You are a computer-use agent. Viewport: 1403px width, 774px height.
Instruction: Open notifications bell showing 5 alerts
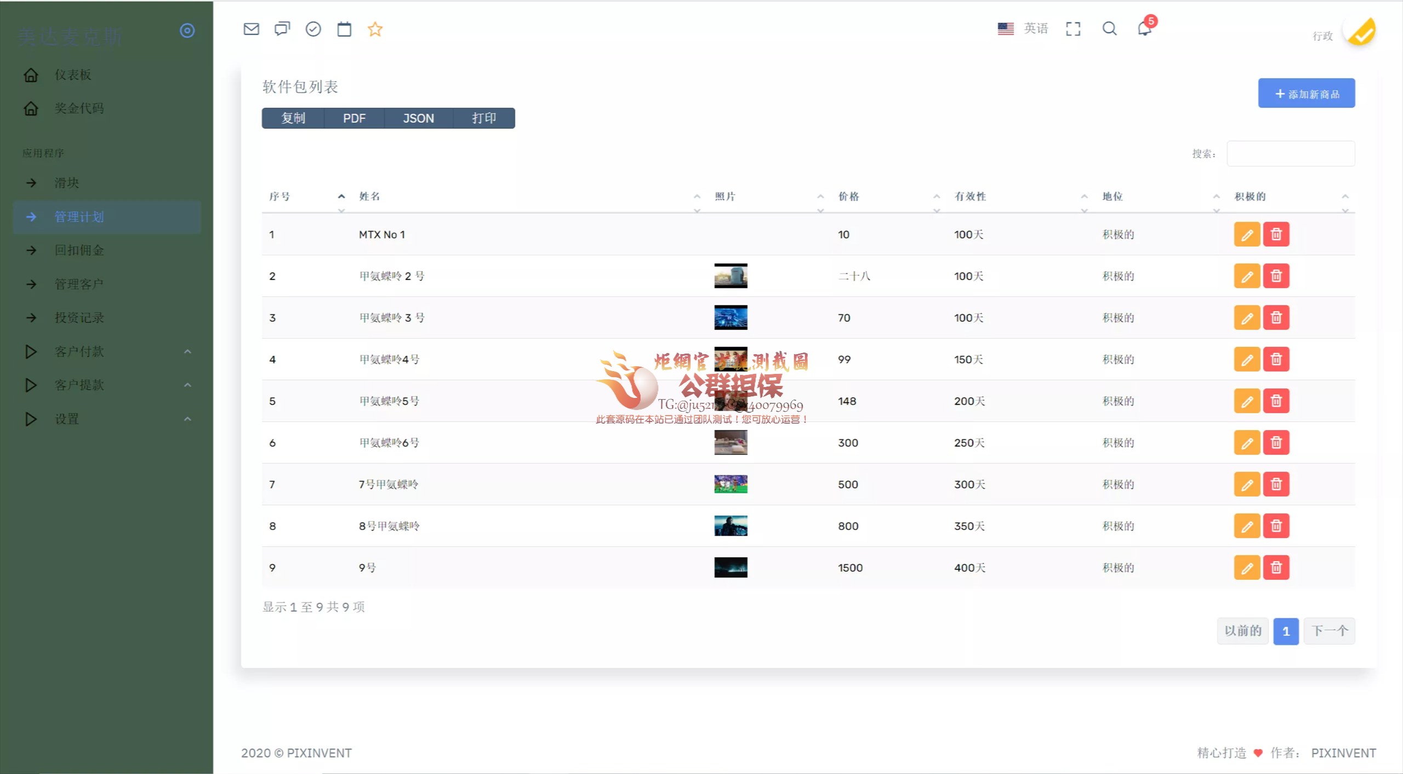(1144, 29)
